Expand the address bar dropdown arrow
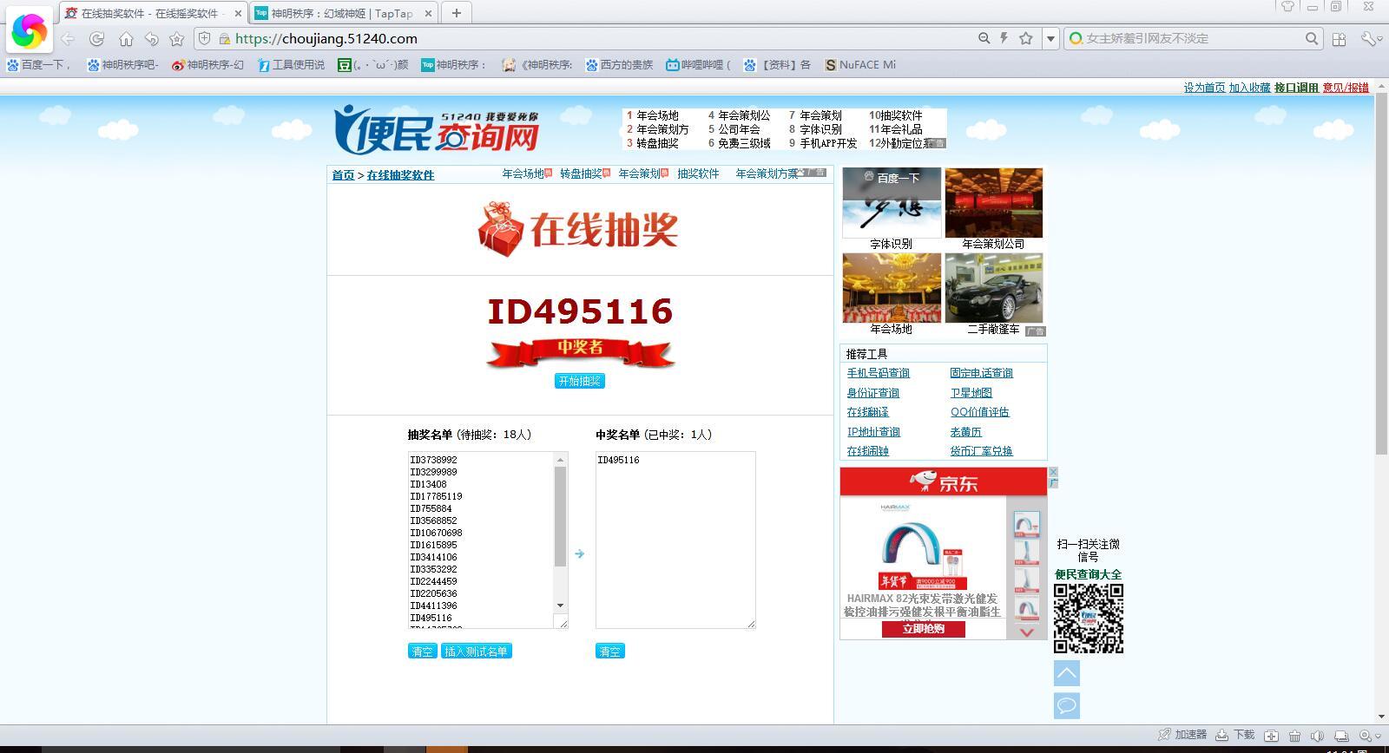The height and width of the screenshot is (753, 1389). (1050, 38)
